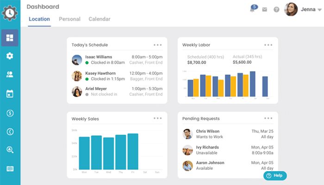Click Aaron Johnson's avatar
This screenshot has width=324, height=185.
pyautogui.click(x=187, y=166)
